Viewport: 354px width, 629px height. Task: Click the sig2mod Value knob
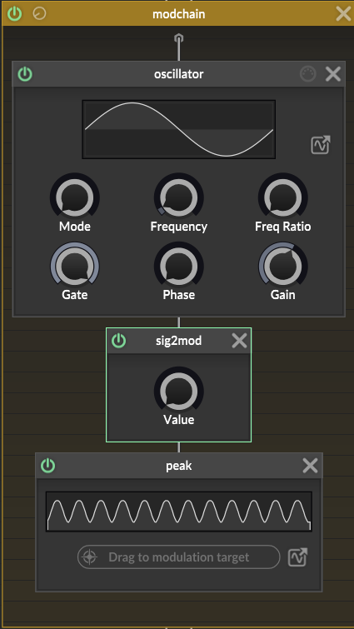(x=179, y=391)
